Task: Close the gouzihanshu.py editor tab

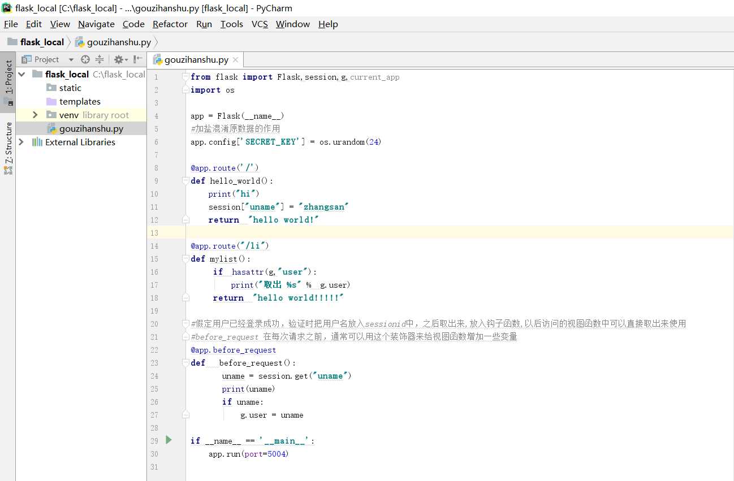Action: 235,59
